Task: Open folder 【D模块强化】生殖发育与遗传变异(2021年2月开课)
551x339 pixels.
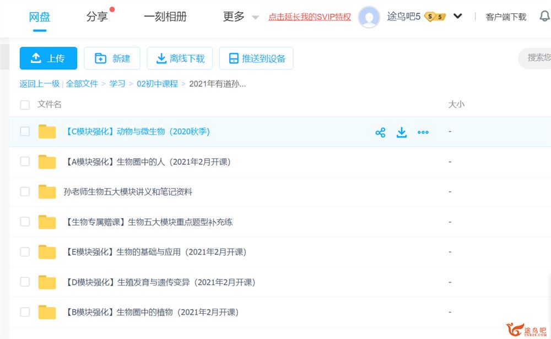Action: [160, 282]
